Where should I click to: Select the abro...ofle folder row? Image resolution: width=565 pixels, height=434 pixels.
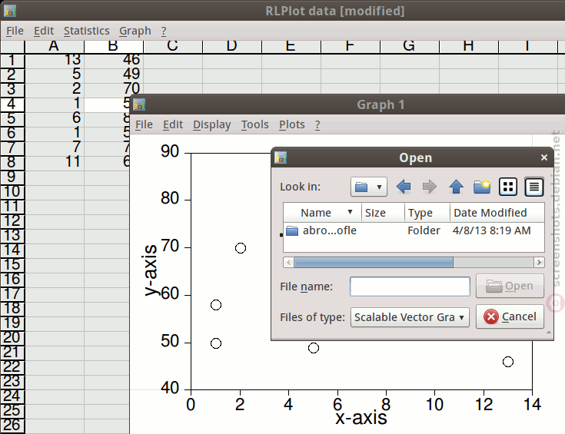click(x=414, y=230)
